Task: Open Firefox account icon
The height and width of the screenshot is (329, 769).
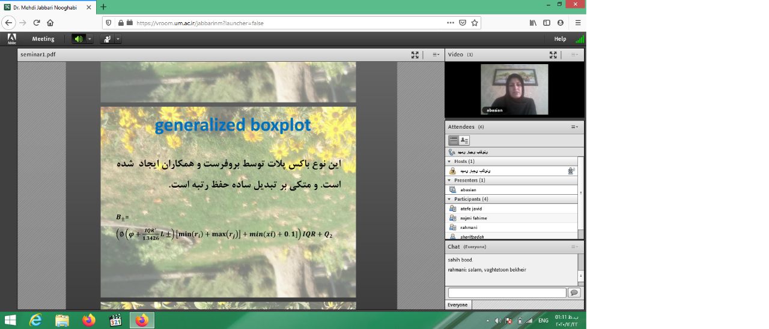Action: [x=561, y=23]
